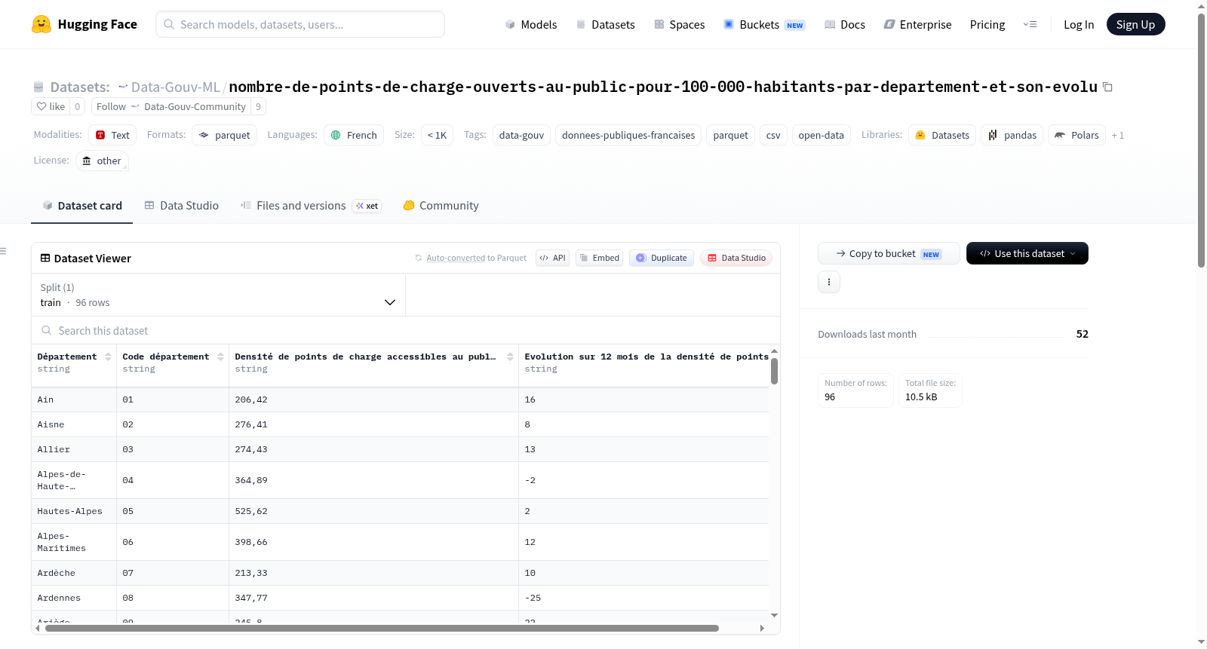Click the table scroll-down arrow
The image size is (1207, 649).
point(774,616)
